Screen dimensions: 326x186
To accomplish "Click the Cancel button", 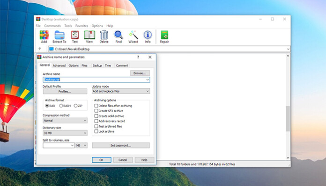I will coord(123,160).
